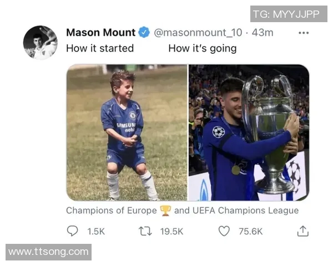Open Mason Mount's profile avatar
The width and height of the screenshot is (333, 266).
40,42
